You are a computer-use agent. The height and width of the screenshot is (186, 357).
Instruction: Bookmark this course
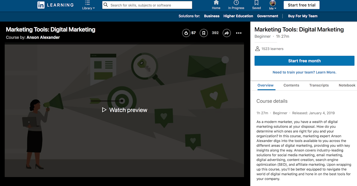coord(203,33)
